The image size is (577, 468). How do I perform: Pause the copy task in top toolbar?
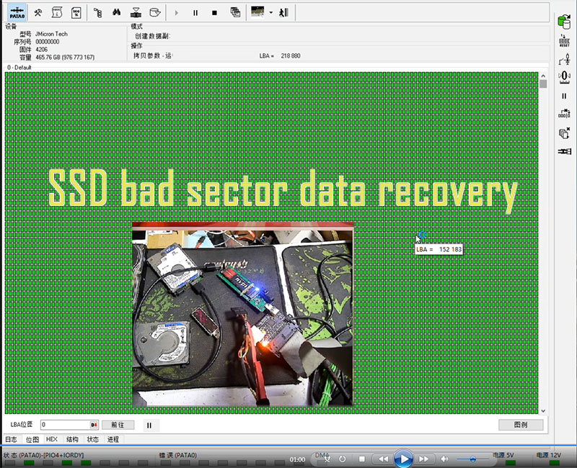point(195,13)
